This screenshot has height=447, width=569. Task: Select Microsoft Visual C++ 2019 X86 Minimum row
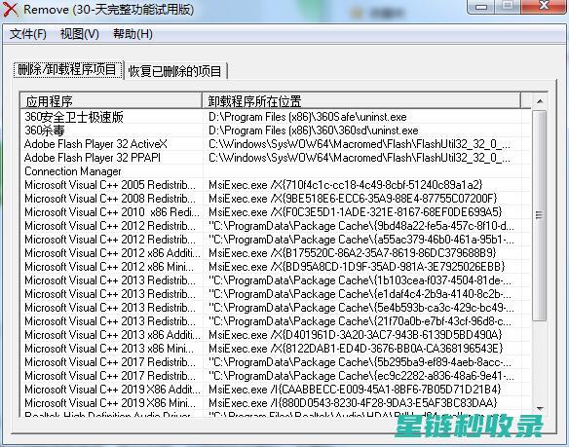pos(275,403)
